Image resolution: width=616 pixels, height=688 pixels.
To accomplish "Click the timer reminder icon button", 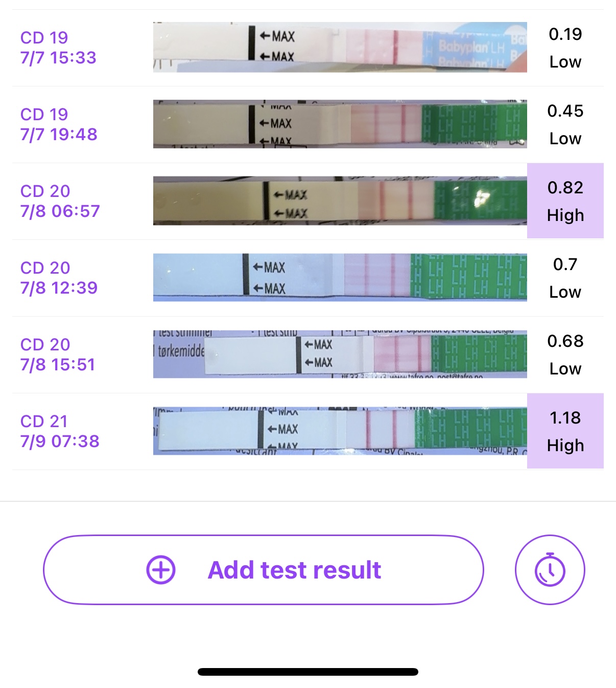I will 550,570.
